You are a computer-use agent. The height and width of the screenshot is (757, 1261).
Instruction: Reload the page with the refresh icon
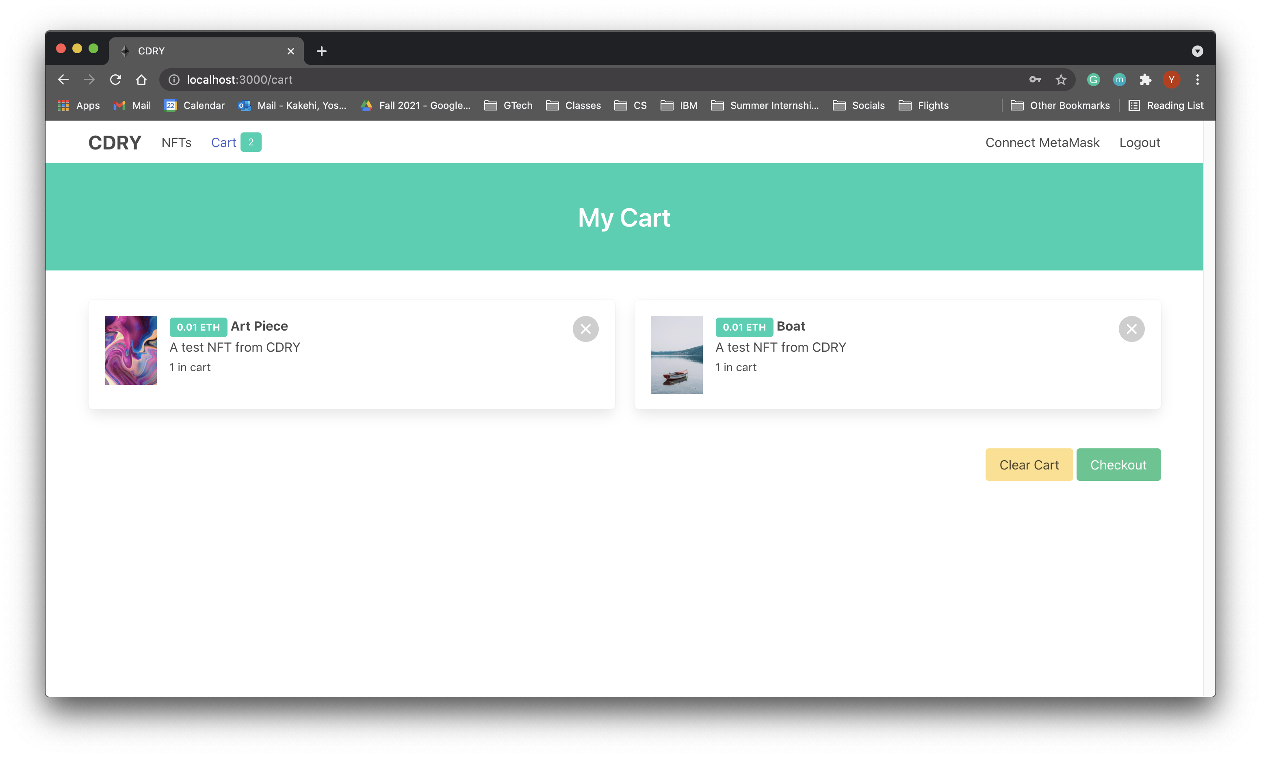[x=116, y=80]
